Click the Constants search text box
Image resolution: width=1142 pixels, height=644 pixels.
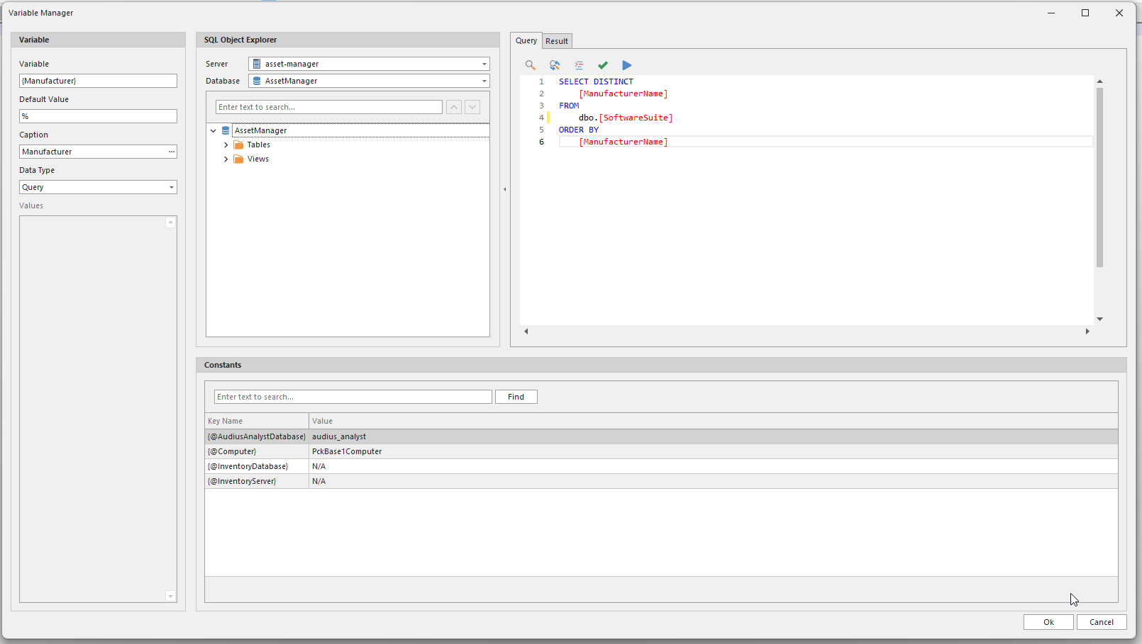coord(353,397)
